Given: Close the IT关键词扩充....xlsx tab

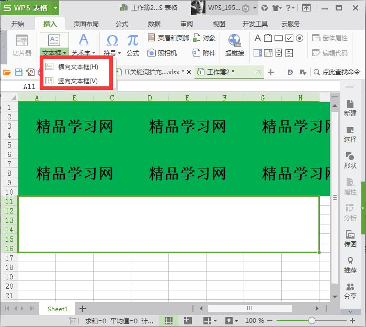Looking at the screenshot, I should click(189, 72).
